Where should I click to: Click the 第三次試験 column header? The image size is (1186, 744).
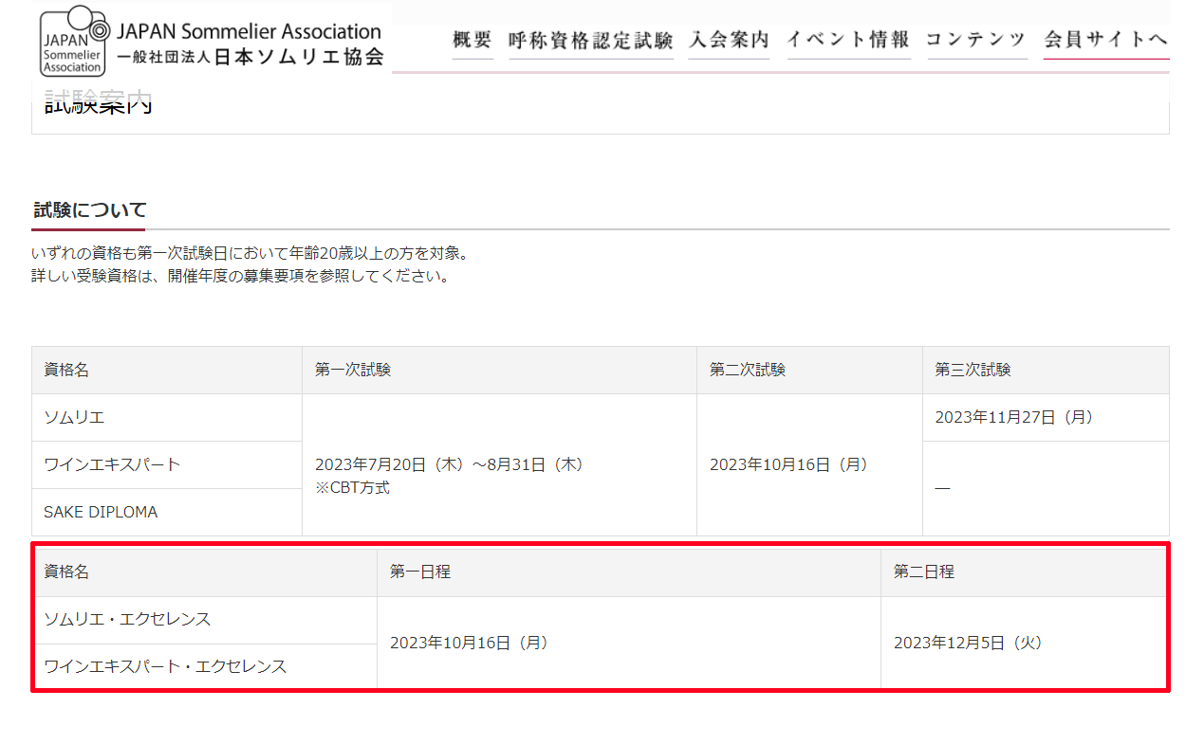(x=1046, y=370)
